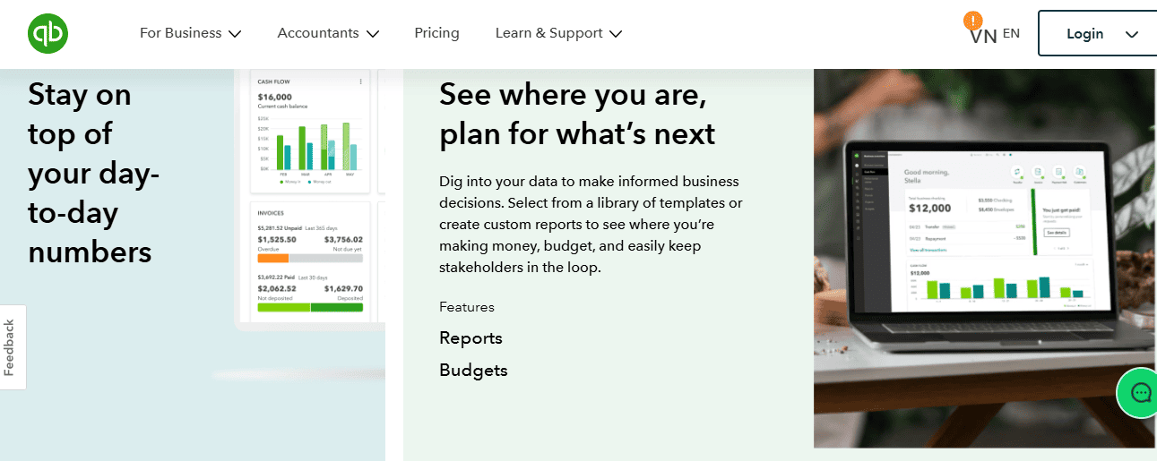The width and height of the screenshot is (1157, 461).
Task: Click the Invoice icon on the laptop dashboard
Action: click(x=1038, y=172)
